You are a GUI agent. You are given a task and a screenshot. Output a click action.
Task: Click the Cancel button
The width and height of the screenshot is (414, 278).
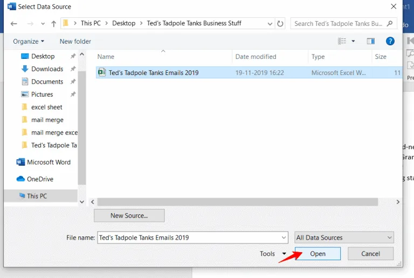[x=370, y=254]
